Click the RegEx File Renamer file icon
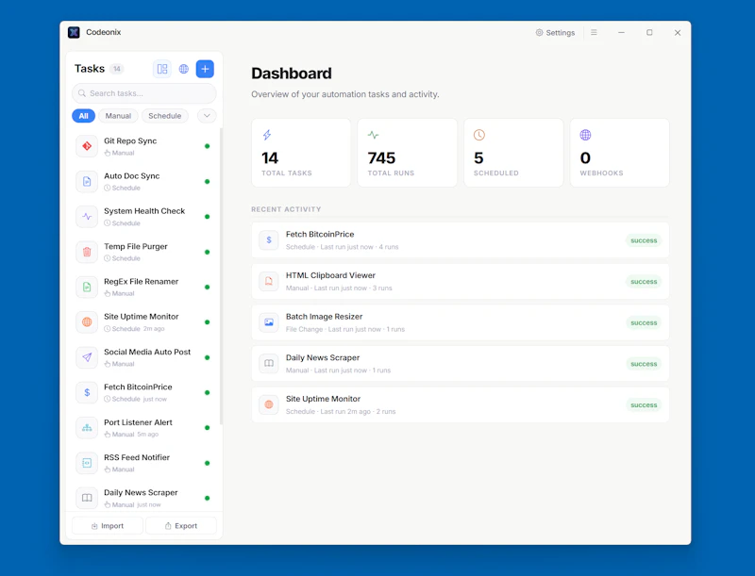 (87, 287)
